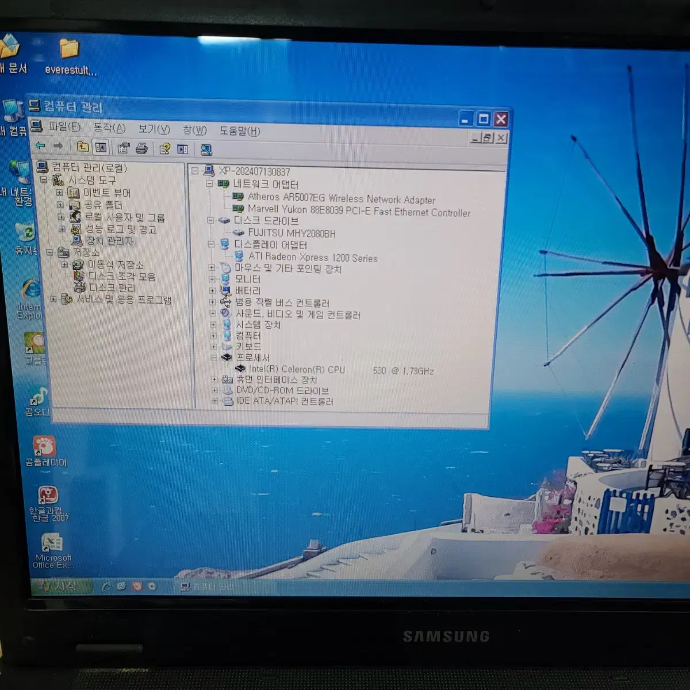Image resolution: width=690 pixels, height=690 pixels.
Task: Select Atheros AR5007EG Wireless Network Adapter
Action: [342, 199]
